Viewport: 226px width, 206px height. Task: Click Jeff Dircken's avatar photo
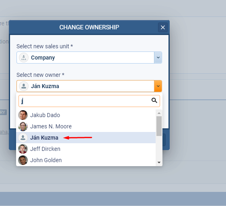(x=23, y=149)
